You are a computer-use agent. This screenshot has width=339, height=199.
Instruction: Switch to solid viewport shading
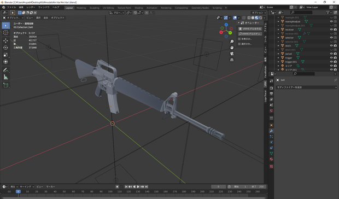point(253,17)
